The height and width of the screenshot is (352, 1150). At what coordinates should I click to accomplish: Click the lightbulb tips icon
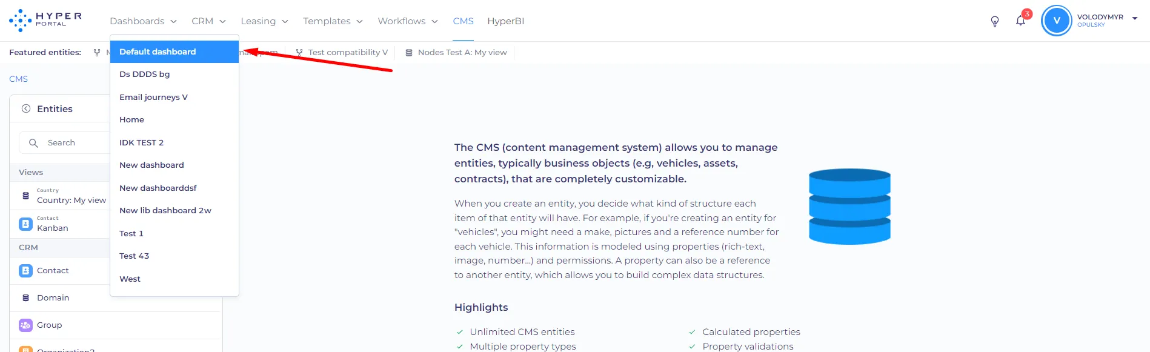tap(995, 21)
